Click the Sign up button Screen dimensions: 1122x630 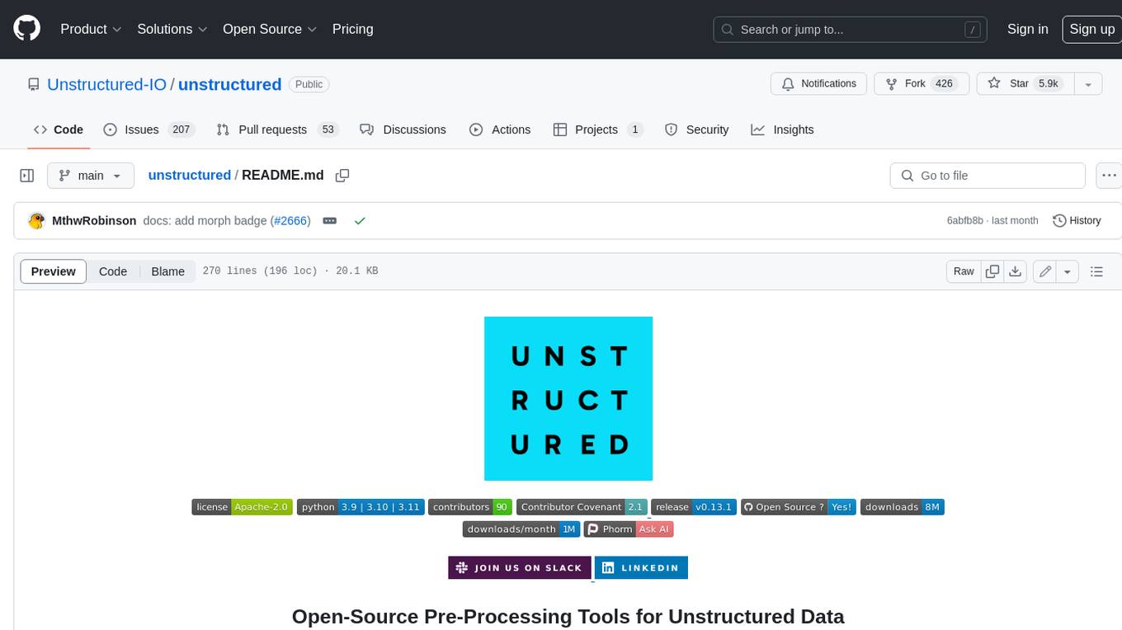point(1091,29)
